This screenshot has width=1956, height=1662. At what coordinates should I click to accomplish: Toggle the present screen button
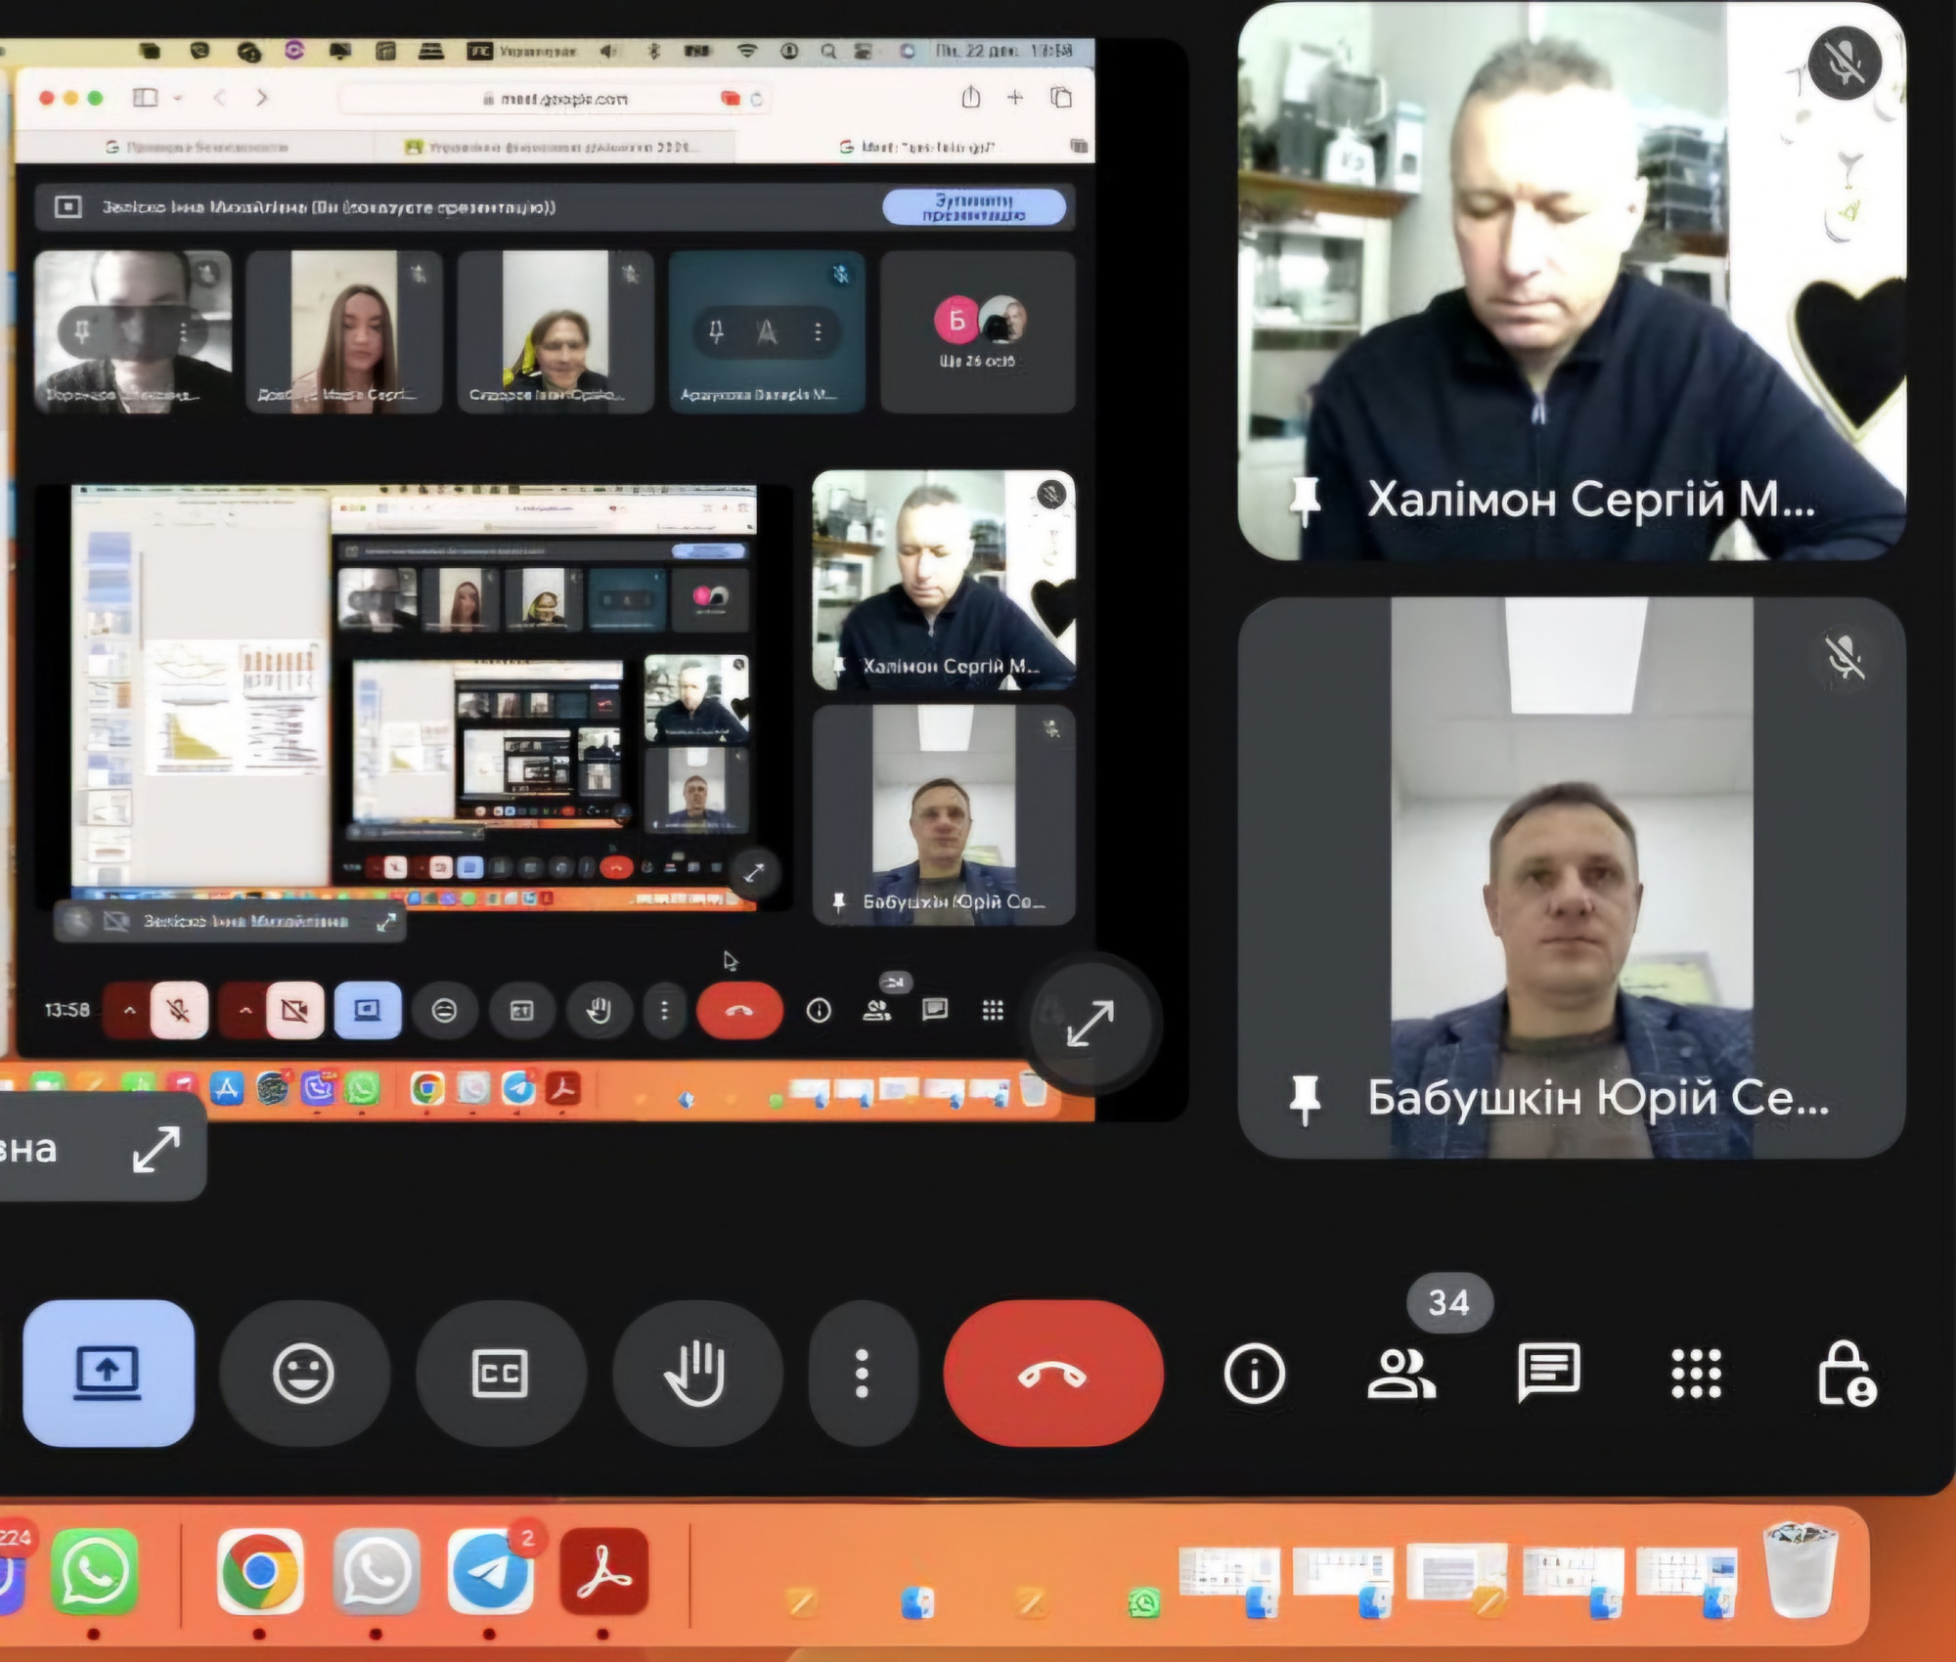[x=109, y=1374]
